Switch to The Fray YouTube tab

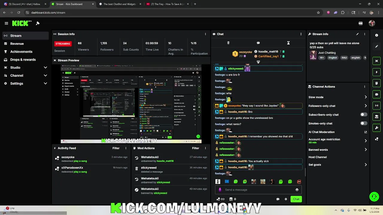[x=167, y=4]
